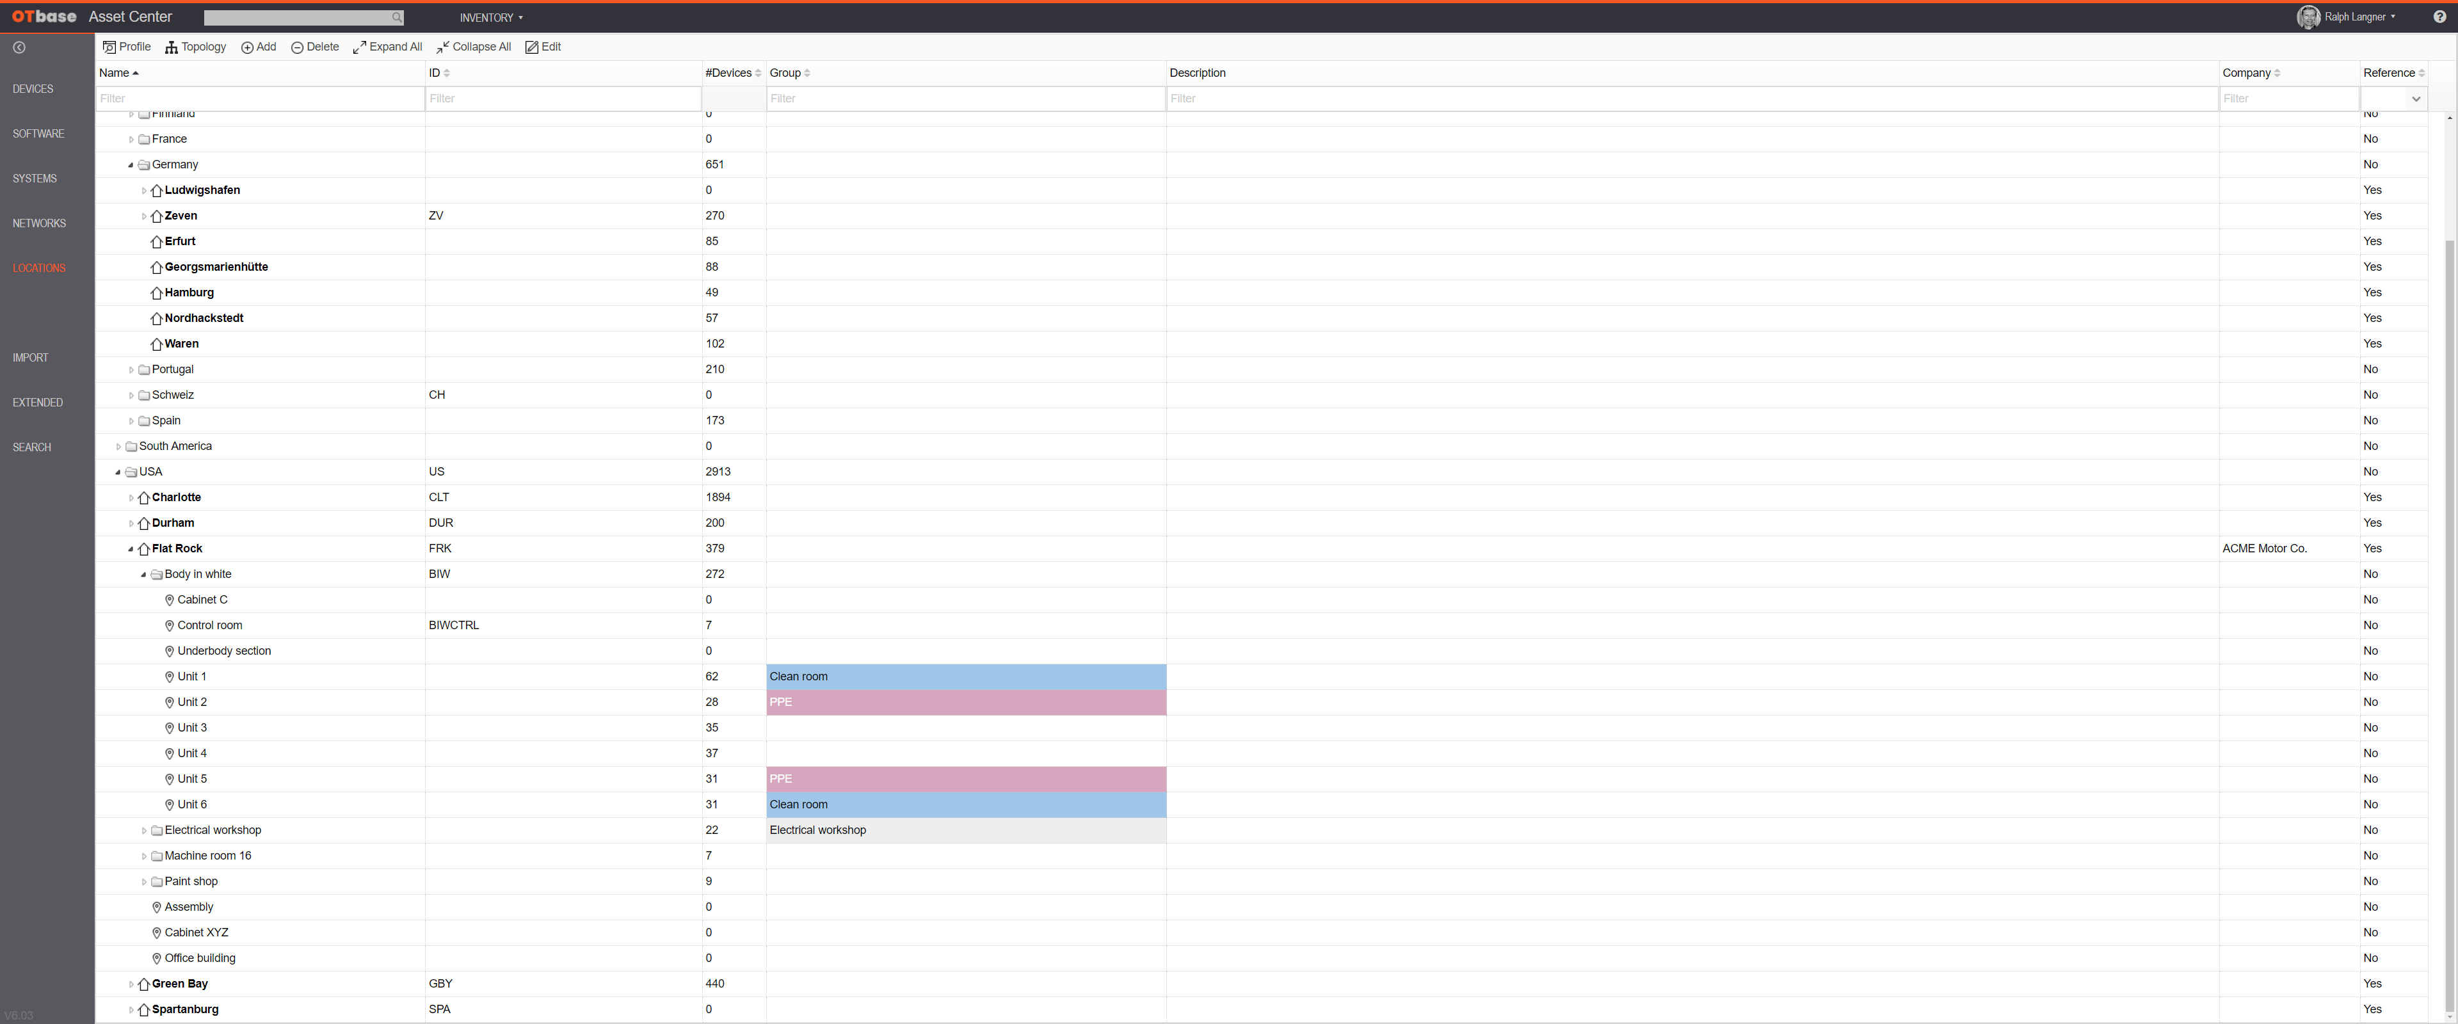Click Ralph Langner's avatar picture
The height and width of the screenshot is (1024, 2458).
[2308, 17]
